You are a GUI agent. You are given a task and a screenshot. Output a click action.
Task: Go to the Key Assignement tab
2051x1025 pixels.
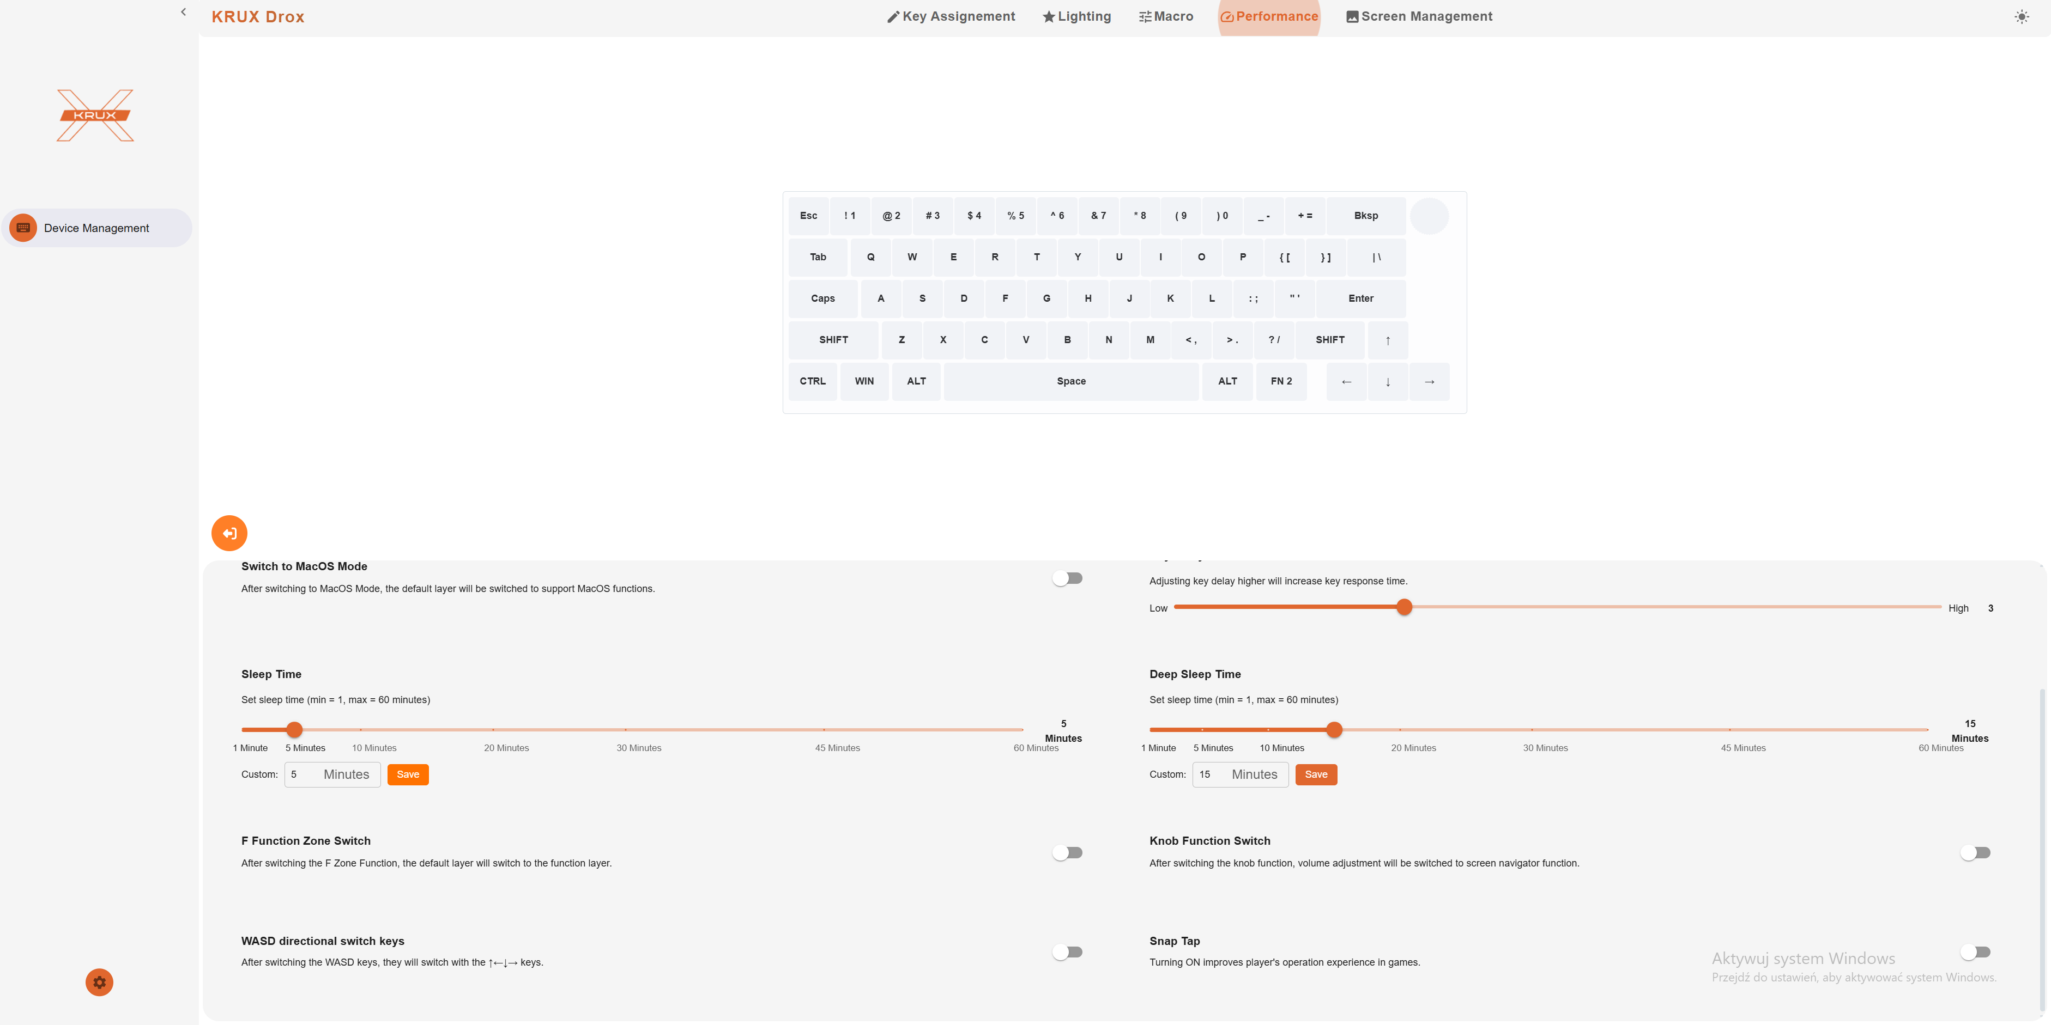(x=951, y=17)
